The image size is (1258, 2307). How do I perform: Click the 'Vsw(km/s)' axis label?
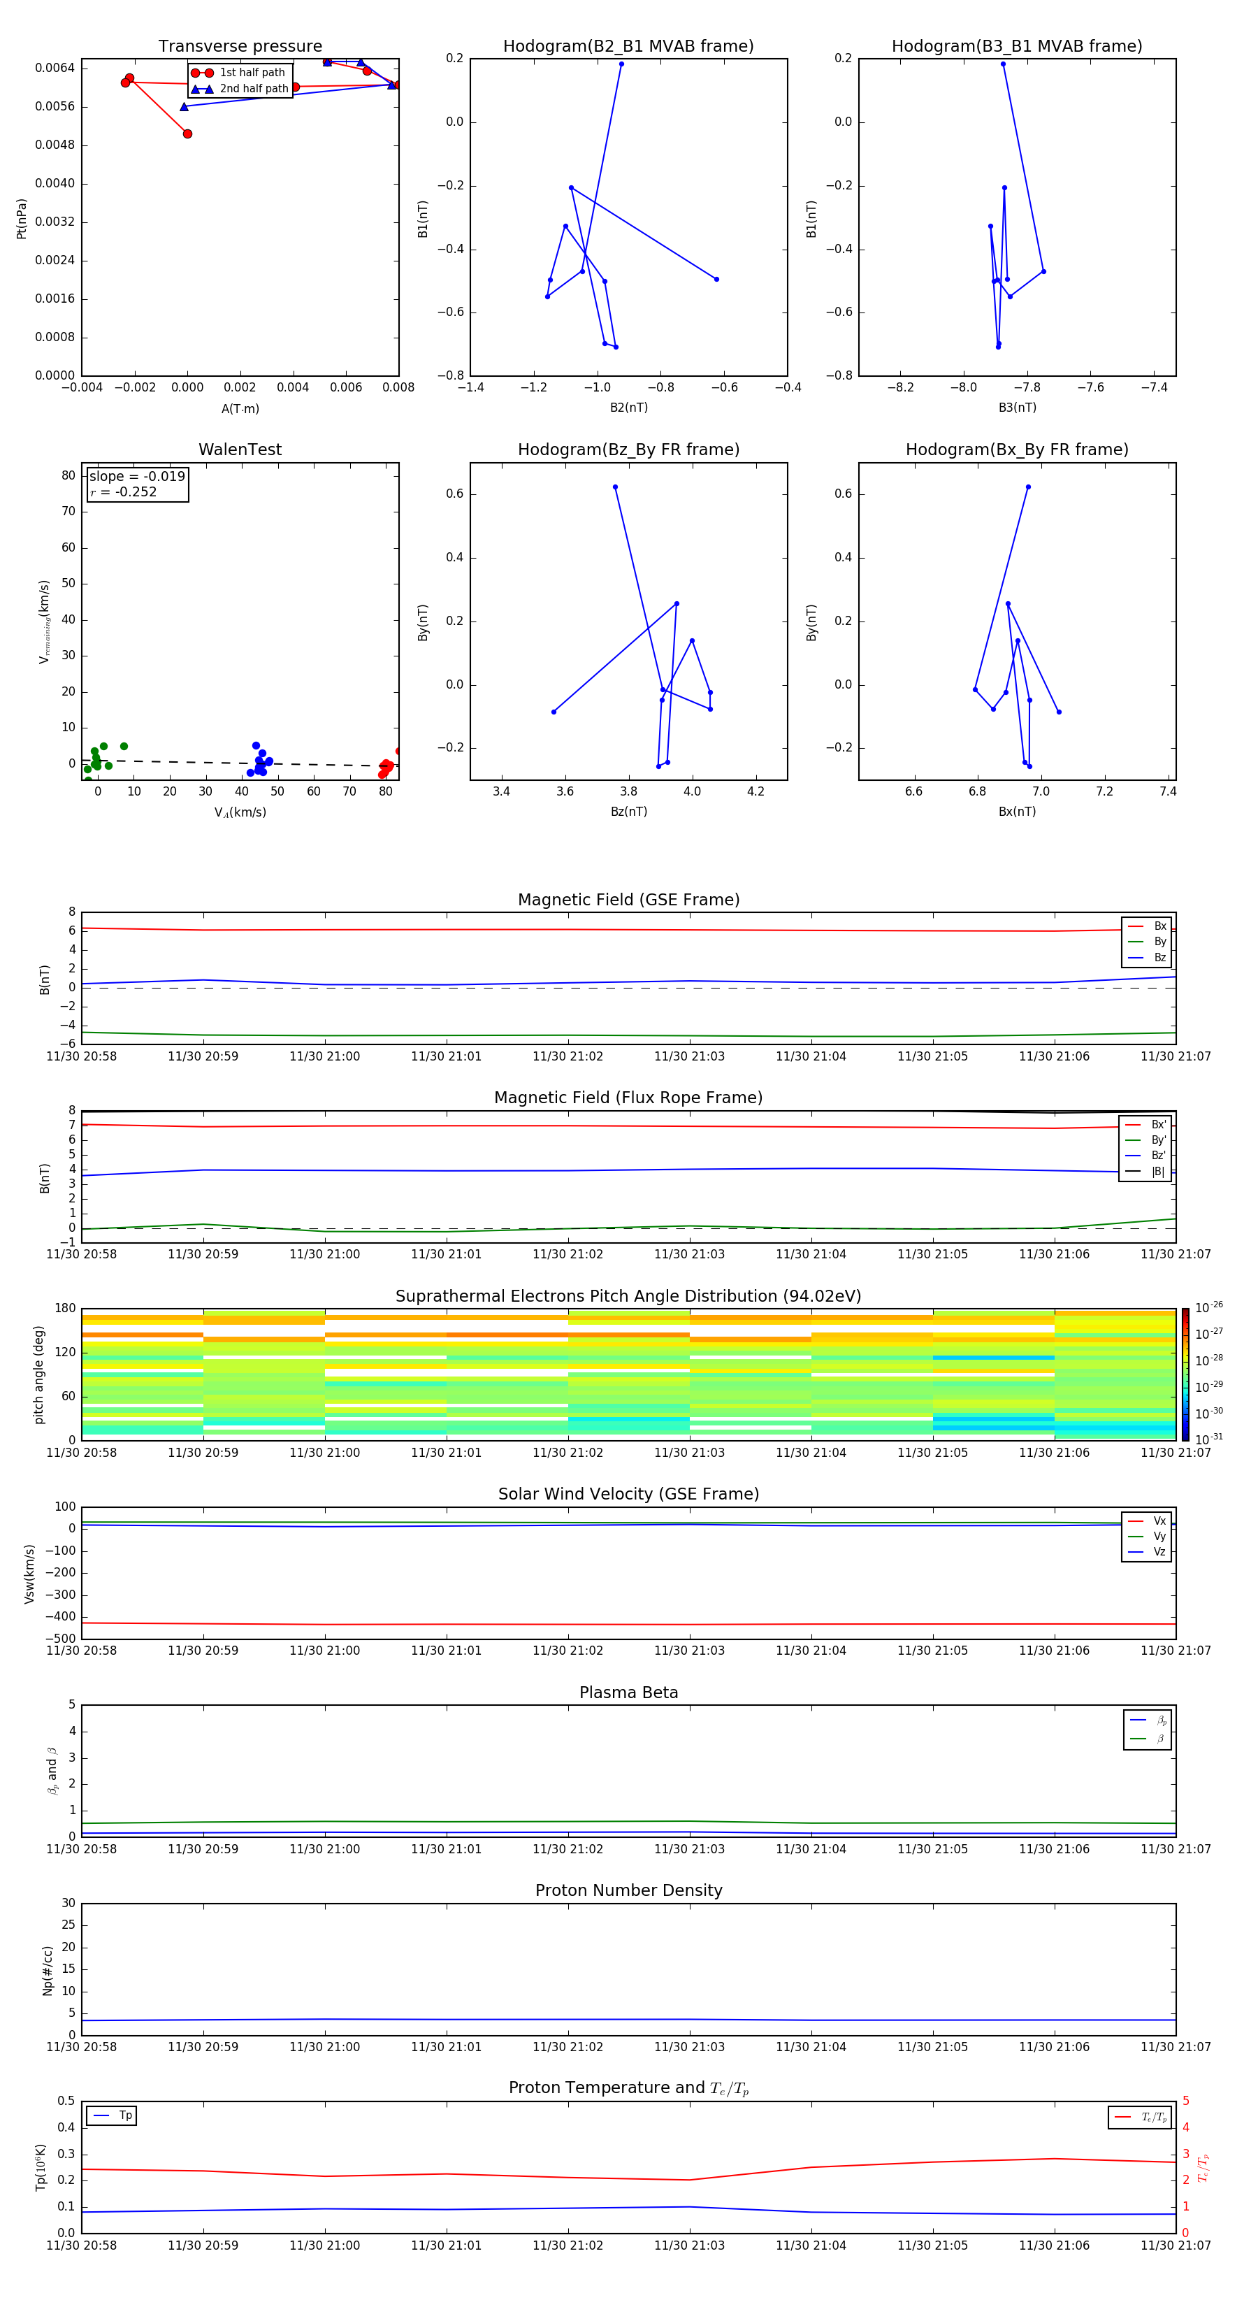tap(29, 1573)
